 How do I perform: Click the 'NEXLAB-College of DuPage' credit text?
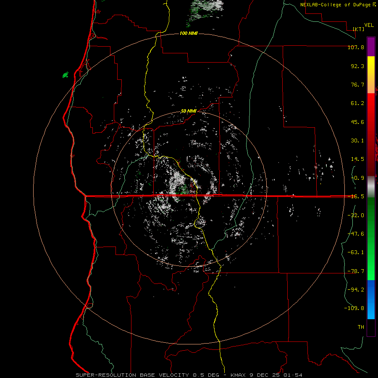click(x=336, y=5)
